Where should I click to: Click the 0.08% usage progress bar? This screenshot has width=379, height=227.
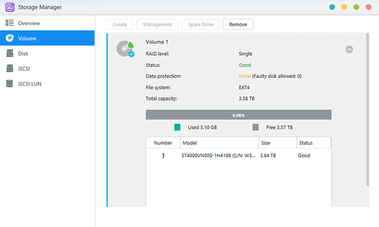coord(238,114)
